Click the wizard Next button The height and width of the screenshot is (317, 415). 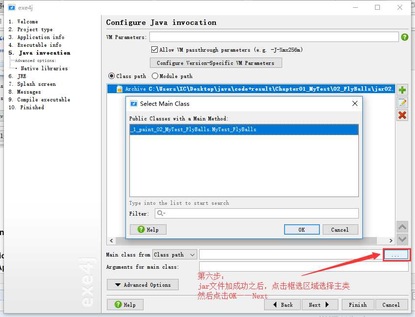[320, 305]
